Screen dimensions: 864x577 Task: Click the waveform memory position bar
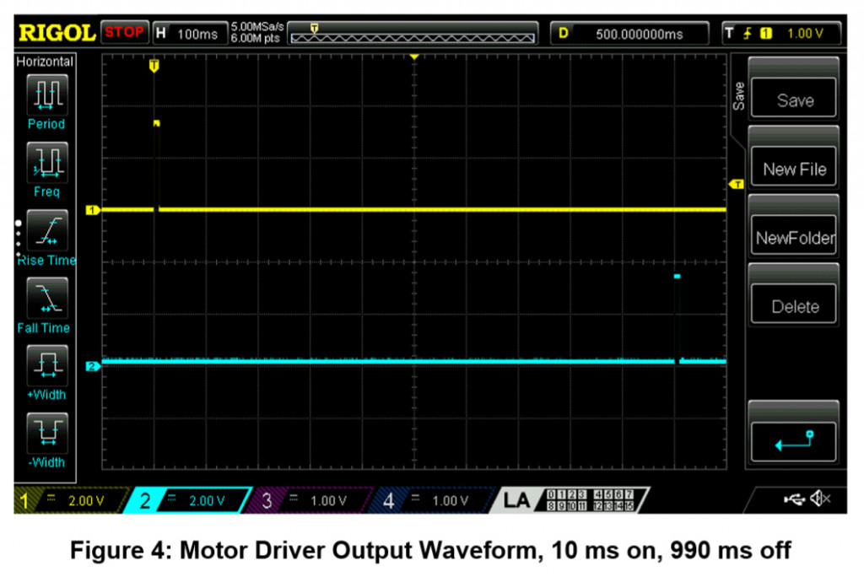(x=413, y=34)
